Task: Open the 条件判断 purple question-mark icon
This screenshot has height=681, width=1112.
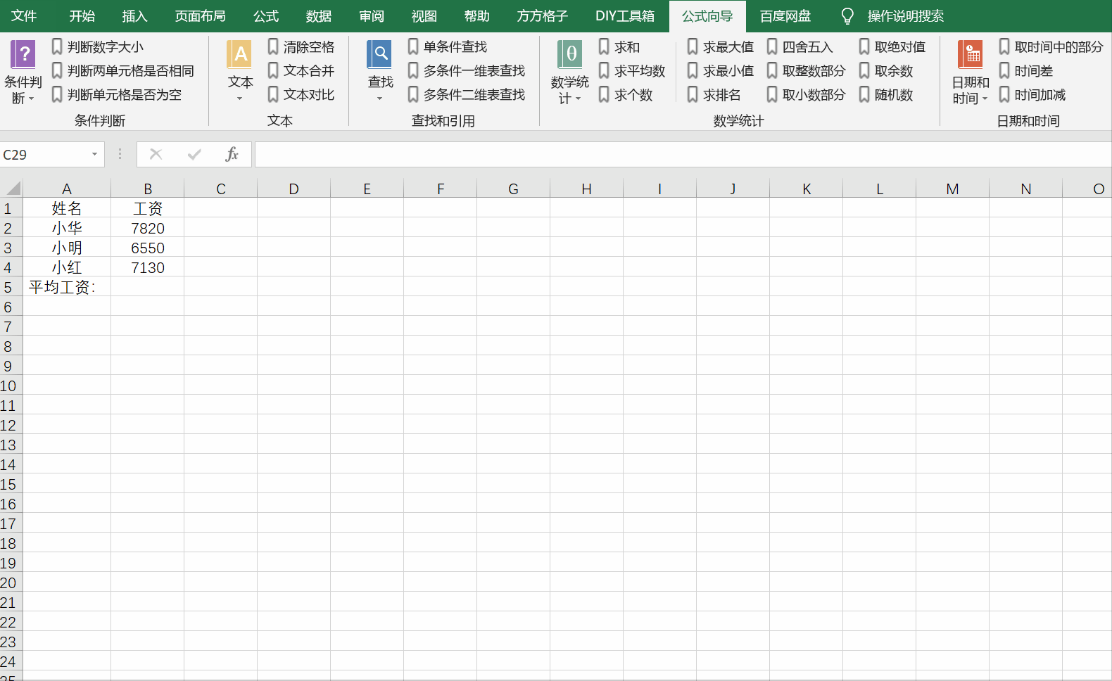Action: click(x=23, y=54)
